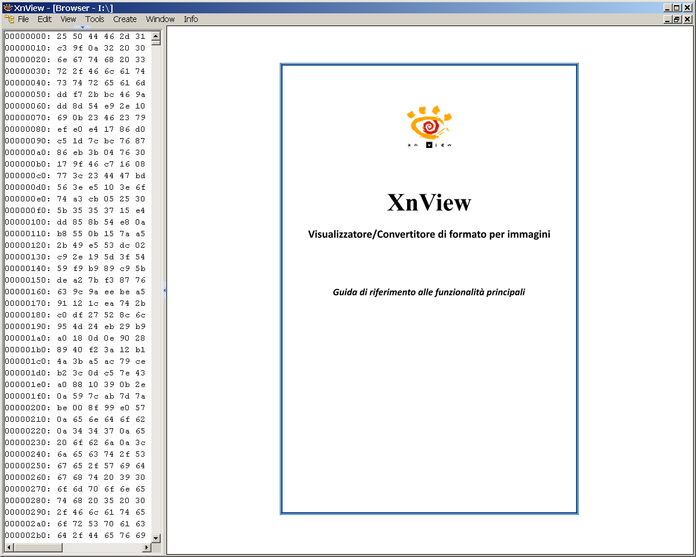Click the 'XnView' heading in the preview page
Image resolution: width=696 pixels, height=557 pixels.
[429, 202]
